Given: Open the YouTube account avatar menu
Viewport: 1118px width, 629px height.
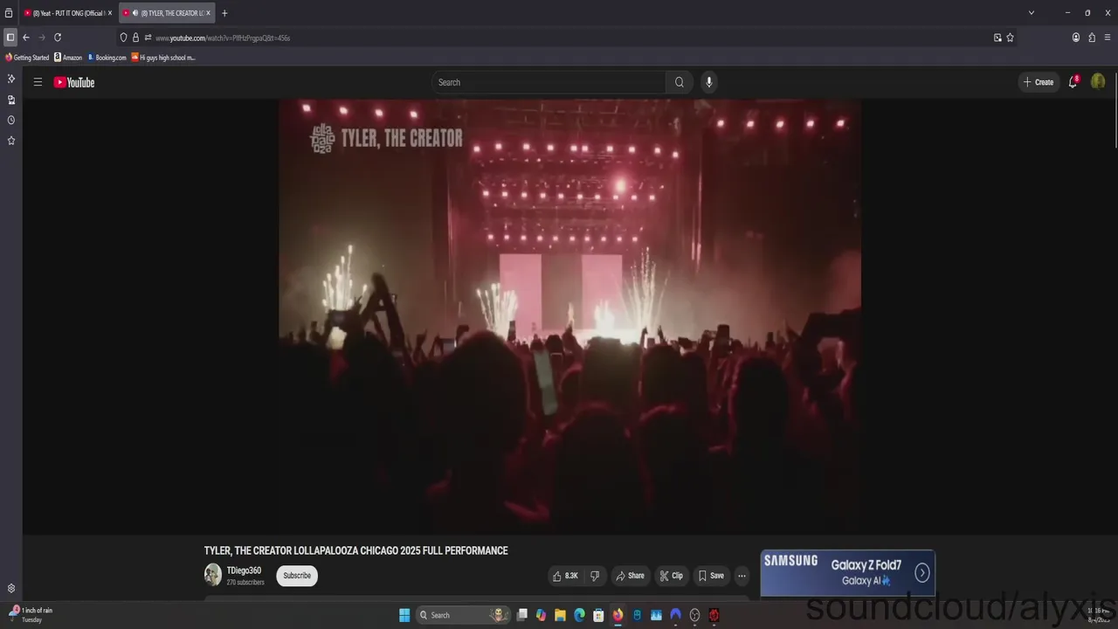Looking at the screenshot, I should click(1098, 81).
